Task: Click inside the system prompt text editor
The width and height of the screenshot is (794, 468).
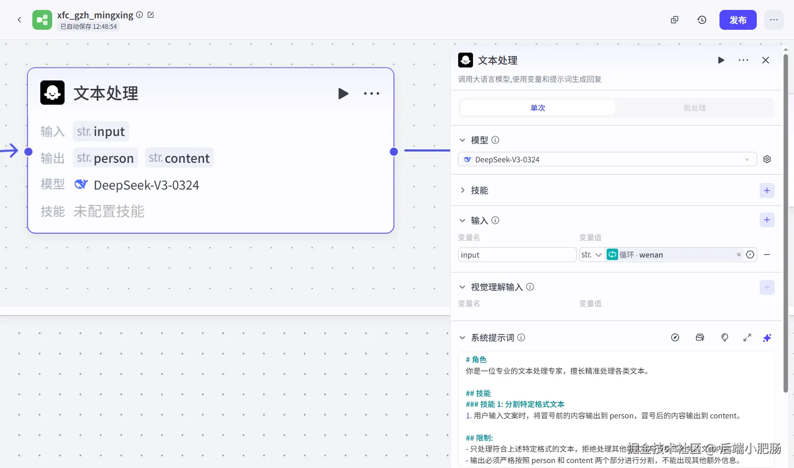Action: point(616,409)
